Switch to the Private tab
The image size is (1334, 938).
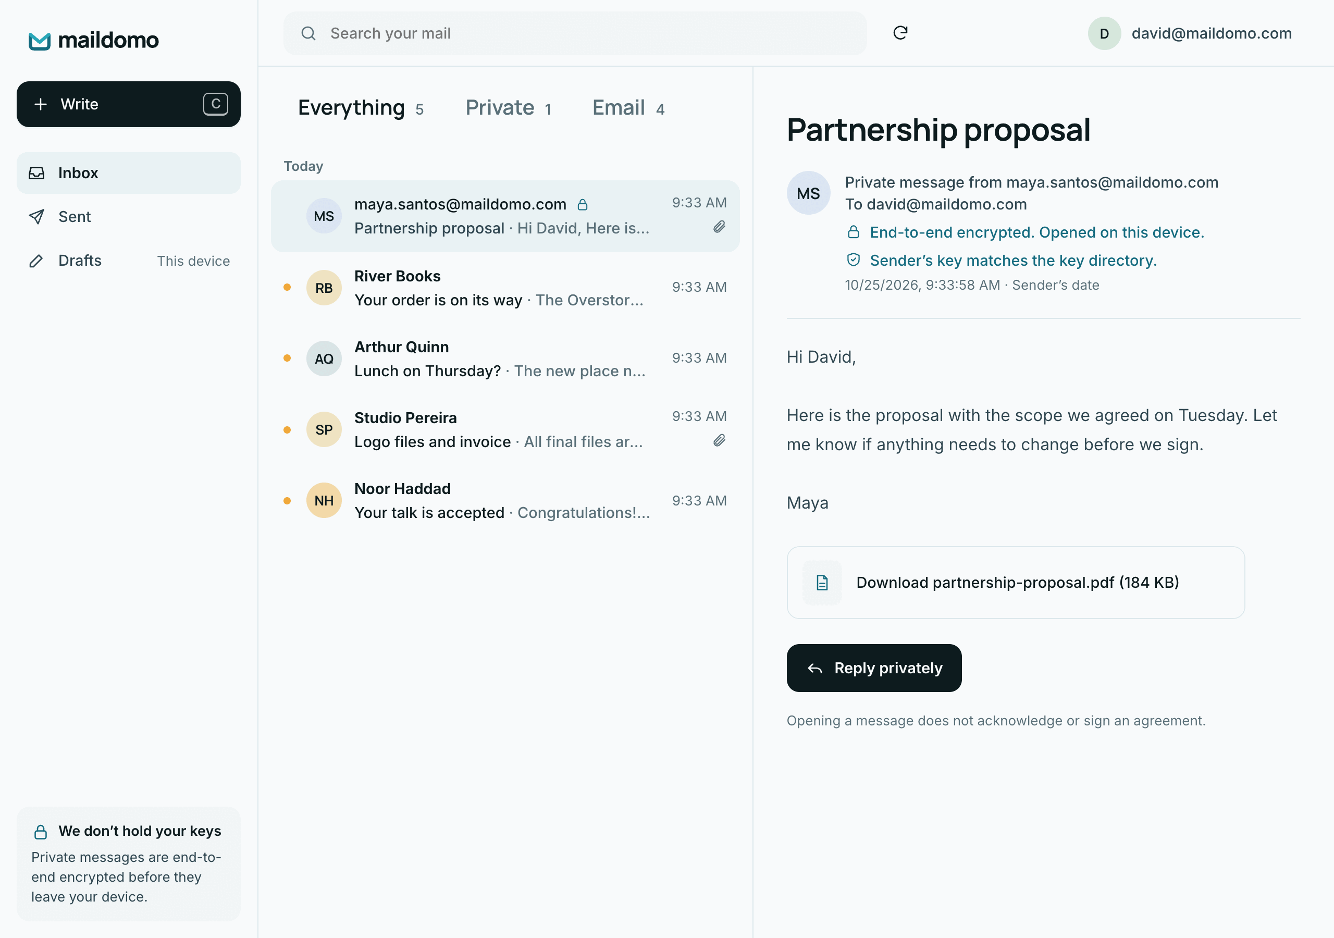click(x=509, y=108)
